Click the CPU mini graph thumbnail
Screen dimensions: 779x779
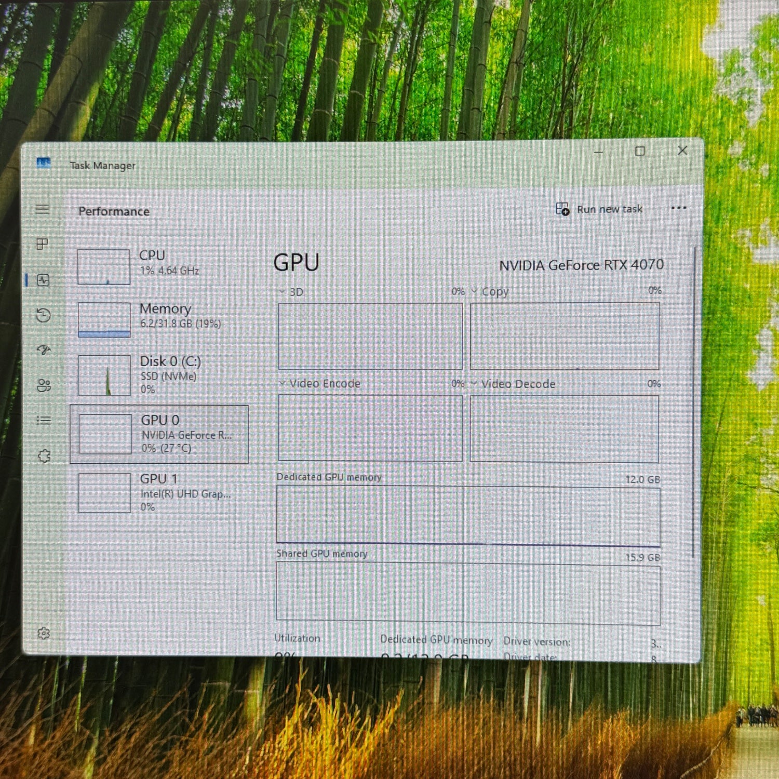pyautogui.click(x=104, y=267)
